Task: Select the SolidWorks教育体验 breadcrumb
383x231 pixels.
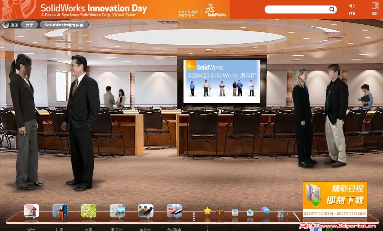Action: [64, 25]
